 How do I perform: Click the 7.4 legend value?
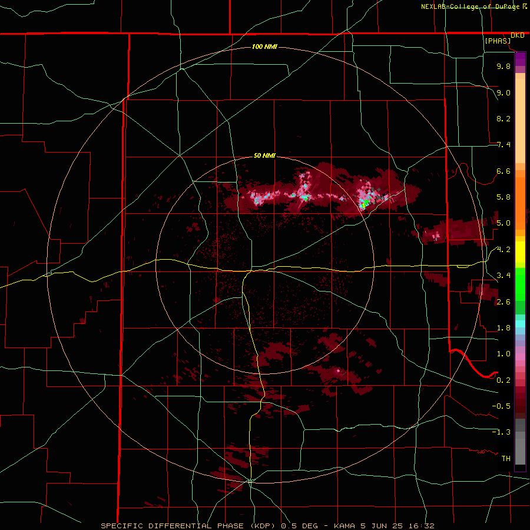pos(503,145)
